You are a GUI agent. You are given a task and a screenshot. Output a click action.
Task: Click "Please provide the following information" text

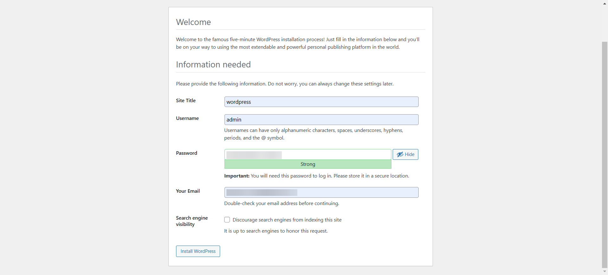point(285,84)
